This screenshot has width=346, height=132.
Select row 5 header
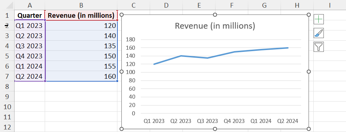pyautogui.click(x=7, y=56)
